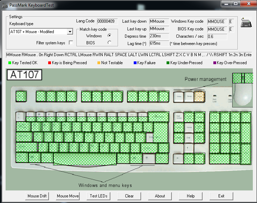This screenshot has height=203, width=257.
Task: Click the AT107 keyboard label
Action: pyautogui.click(x=24, y=75)
